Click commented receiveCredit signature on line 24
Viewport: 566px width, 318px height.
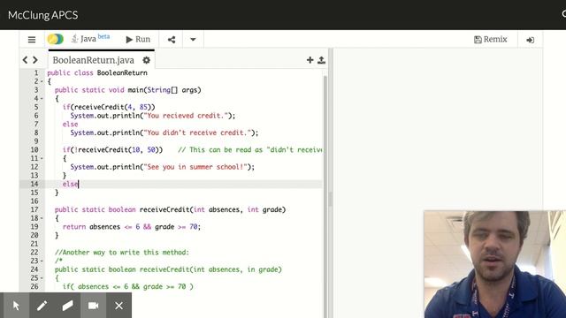[x=168, y=269]
